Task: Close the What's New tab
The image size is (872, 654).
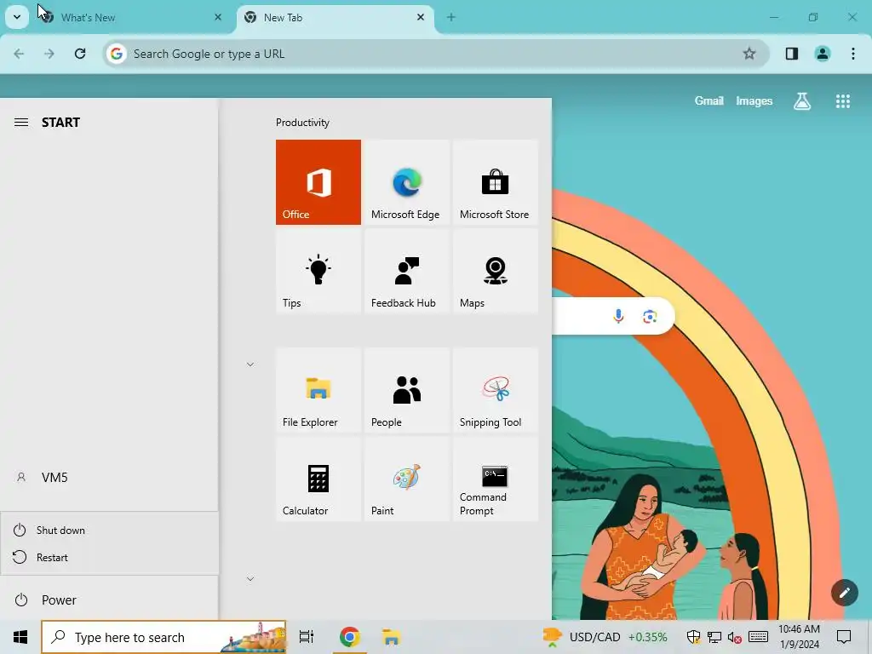Action: tap(218, 17)
